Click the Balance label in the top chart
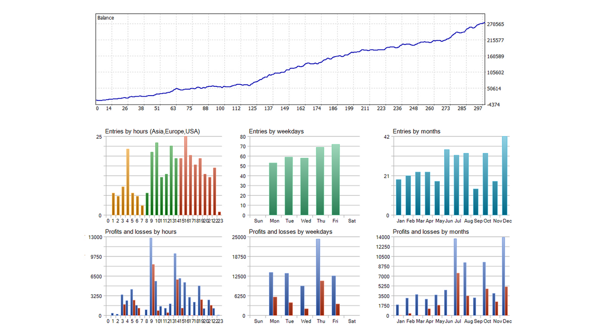This screenshot has height=331, width=589. click(106, 18)
